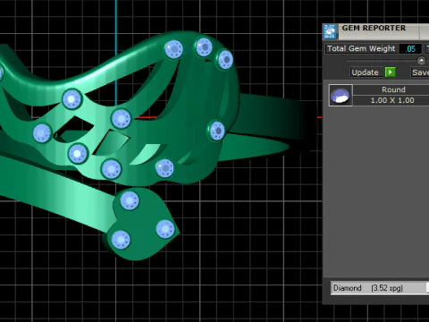Select the middle gem of the top trio
Image resolution: width=429 pixels, height=322 pixels.
(x=204, y=47)
